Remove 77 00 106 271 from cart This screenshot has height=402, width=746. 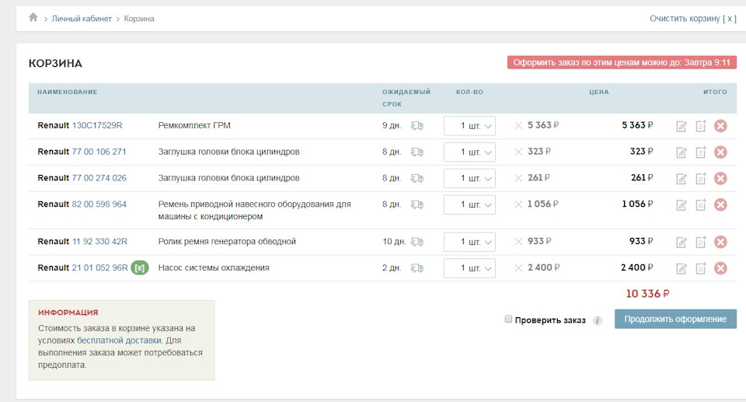[720, 152]
